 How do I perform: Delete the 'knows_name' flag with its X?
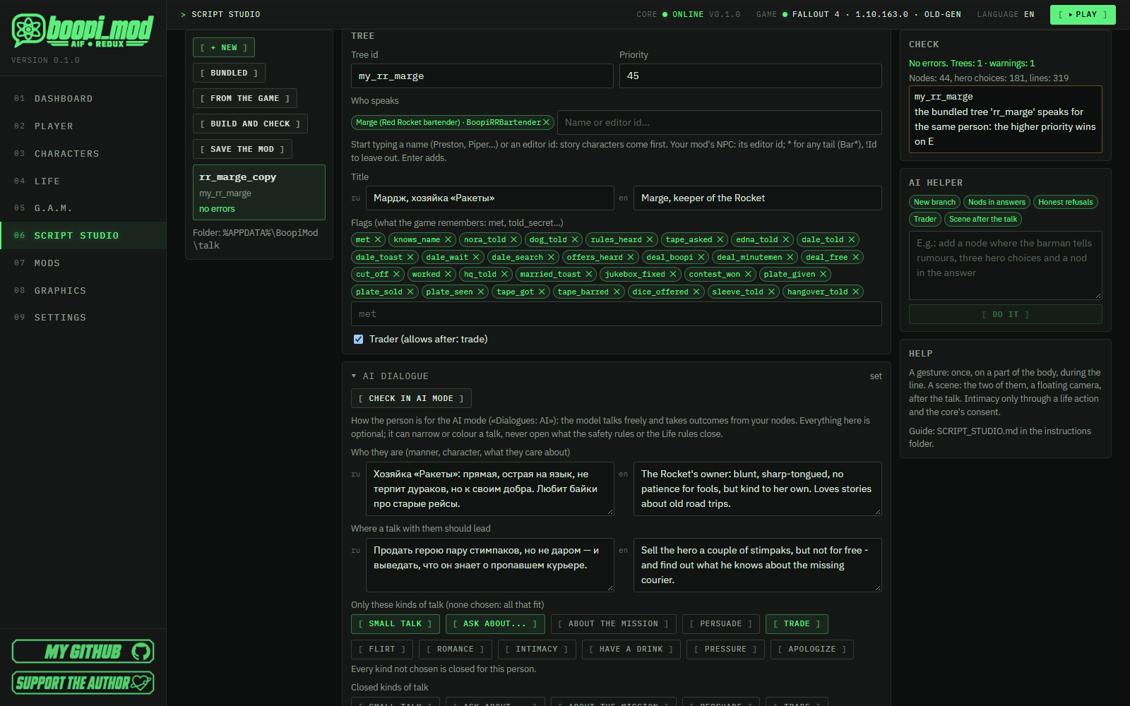[448, 240]
